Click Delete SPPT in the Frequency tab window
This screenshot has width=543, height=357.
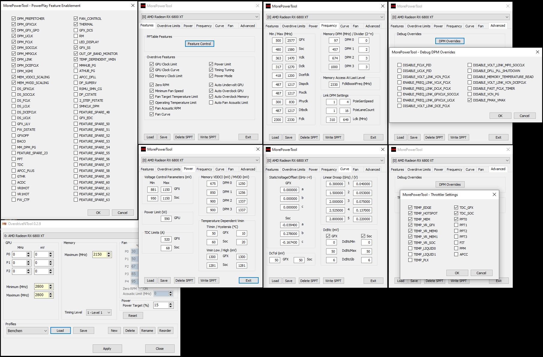309,137
